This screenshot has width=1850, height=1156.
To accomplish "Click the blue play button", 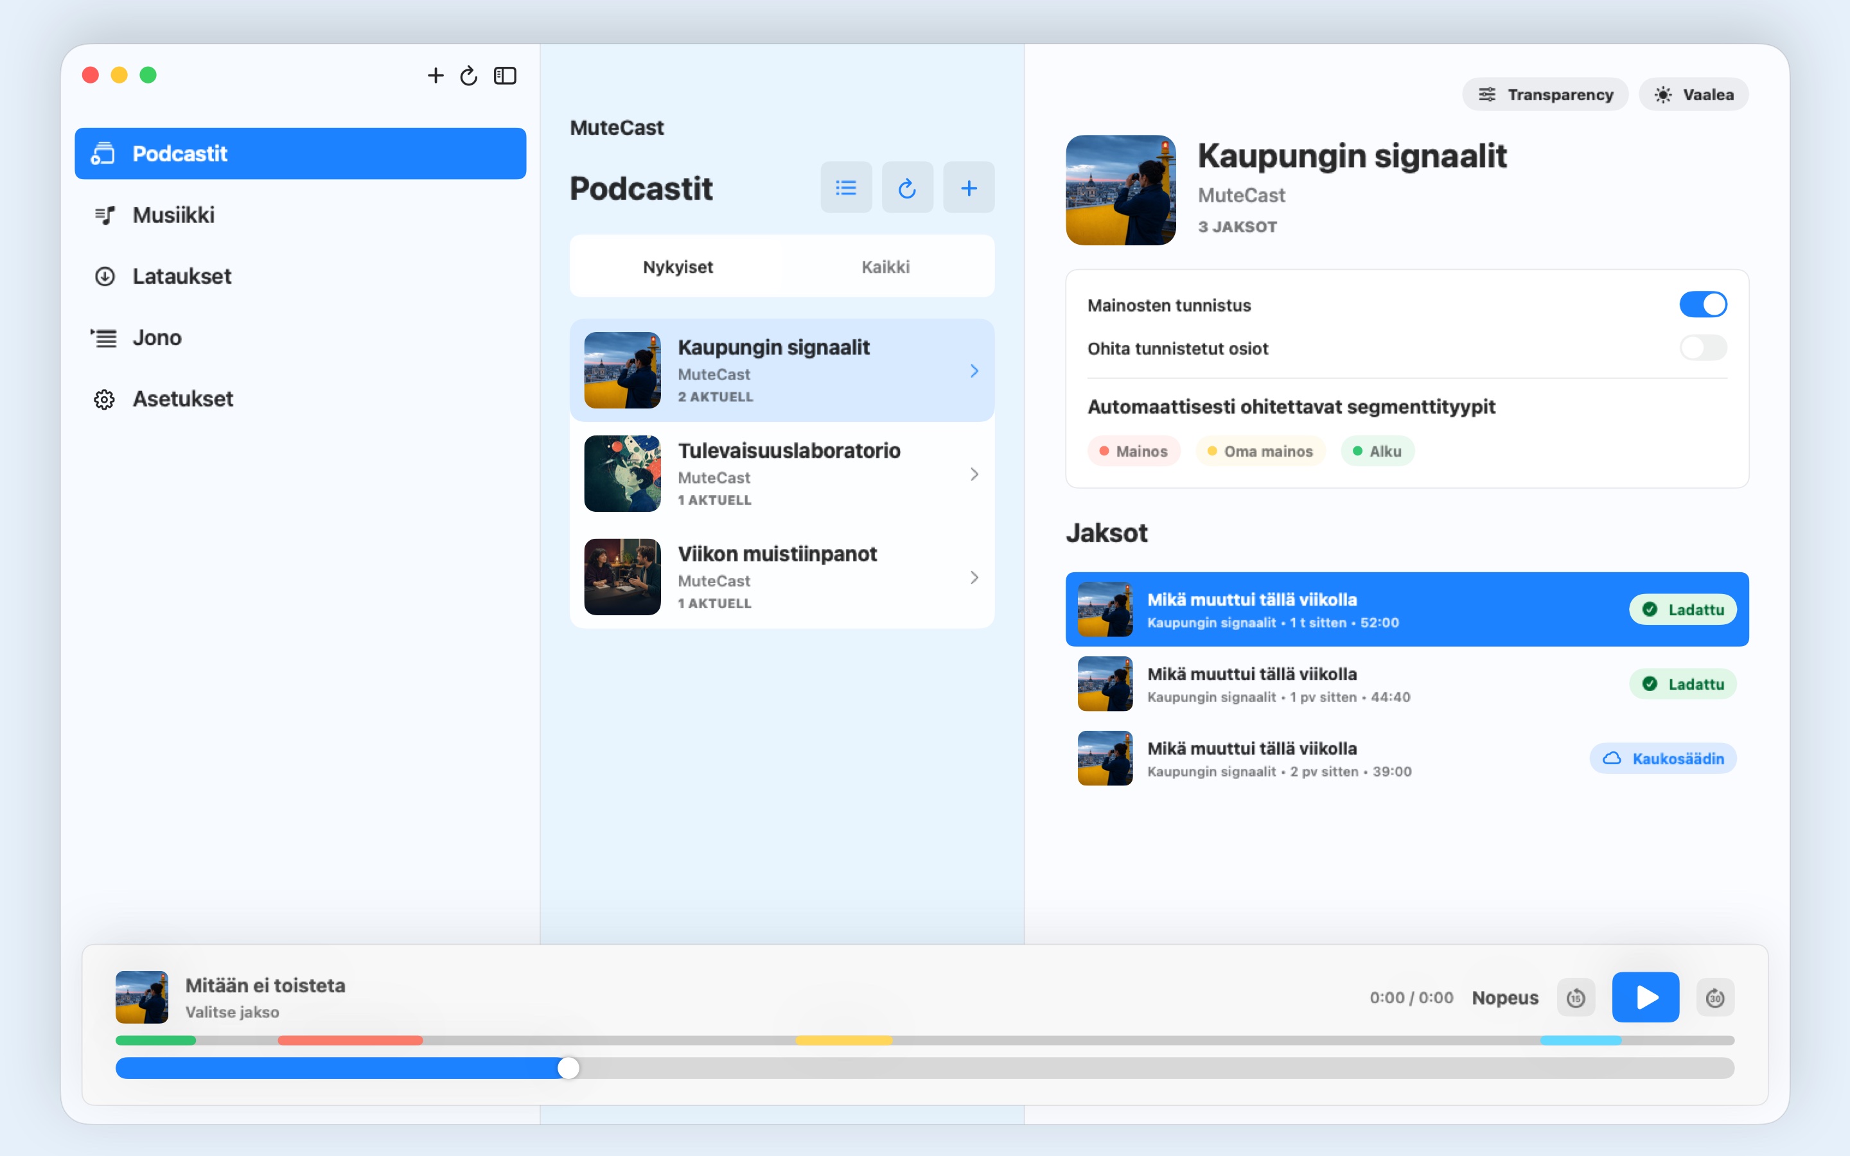I will tap(1645, 997).
